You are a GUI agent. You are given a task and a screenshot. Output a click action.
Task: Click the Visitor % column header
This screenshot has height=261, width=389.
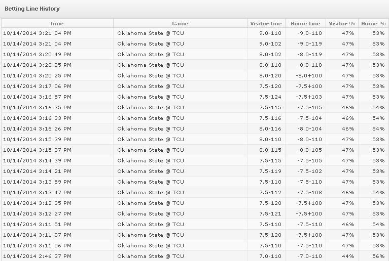tap(342, 23)
